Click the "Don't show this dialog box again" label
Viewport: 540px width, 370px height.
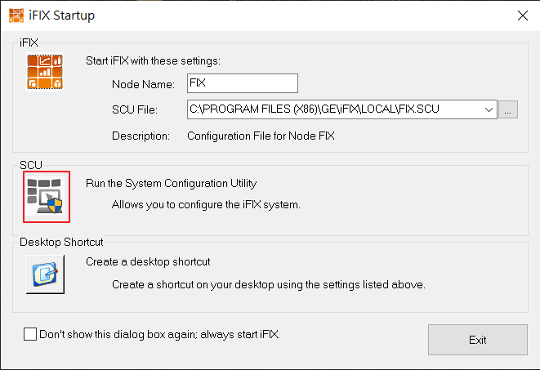point(160,334)
